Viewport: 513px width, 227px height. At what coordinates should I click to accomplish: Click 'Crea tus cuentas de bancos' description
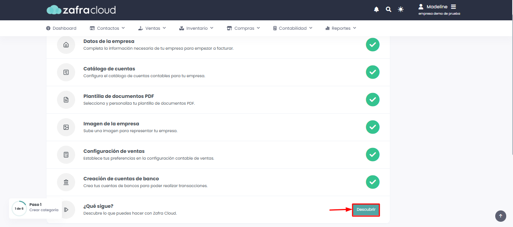point(145,186)
